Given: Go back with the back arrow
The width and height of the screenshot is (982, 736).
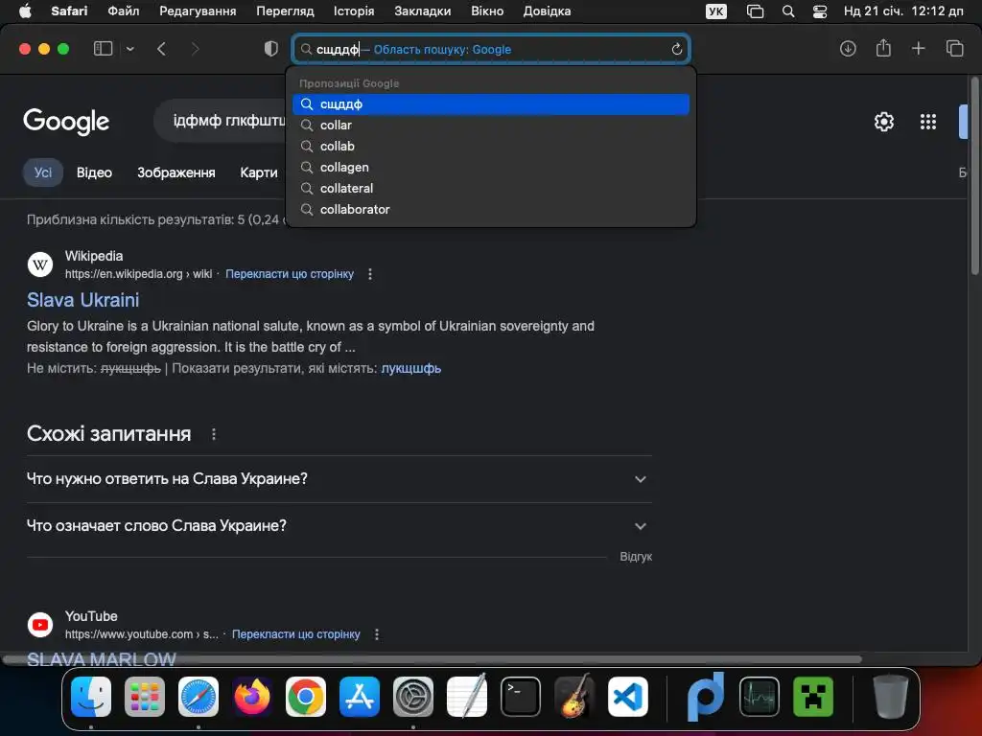Looking at the screenshot, I should [161, 49].
